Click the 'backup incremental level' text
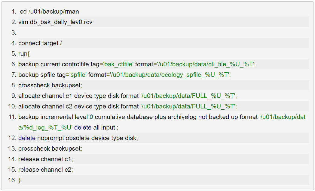Image resolution: width=315 pixels, height=191 pixels. tap(53, 117)
